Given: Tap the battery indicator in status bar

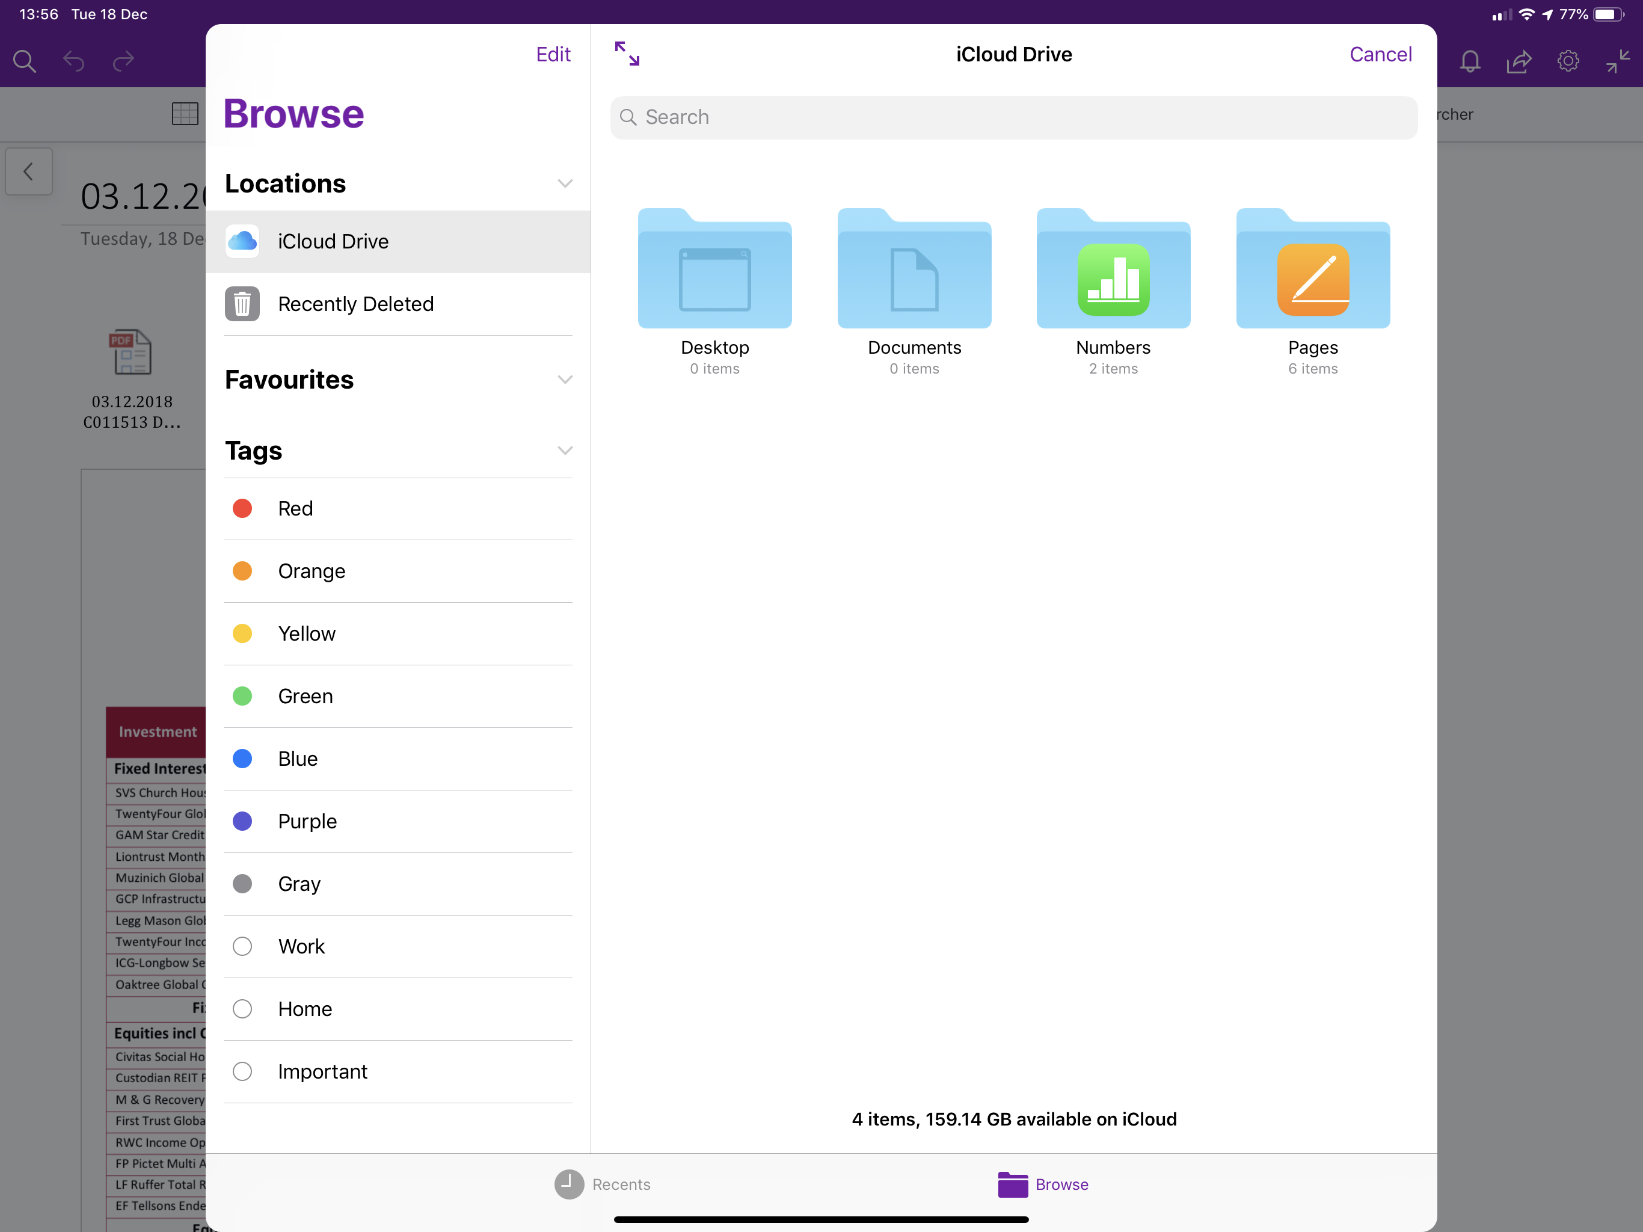Looking at the screenshot, I should point(1609,14).
